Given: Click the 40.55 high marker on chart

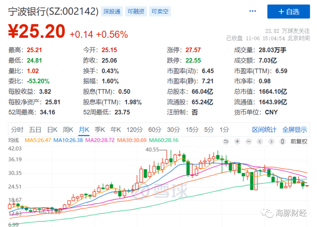Looking at the screenshot, I should (152, 150).
